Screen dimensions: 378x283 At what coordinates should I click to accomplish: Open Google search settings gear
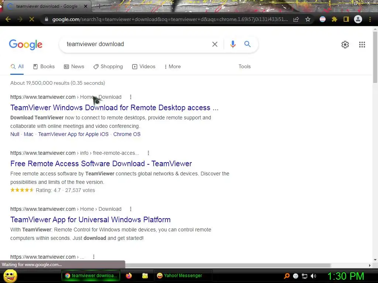pyautogui.click(x=345, y=45)
